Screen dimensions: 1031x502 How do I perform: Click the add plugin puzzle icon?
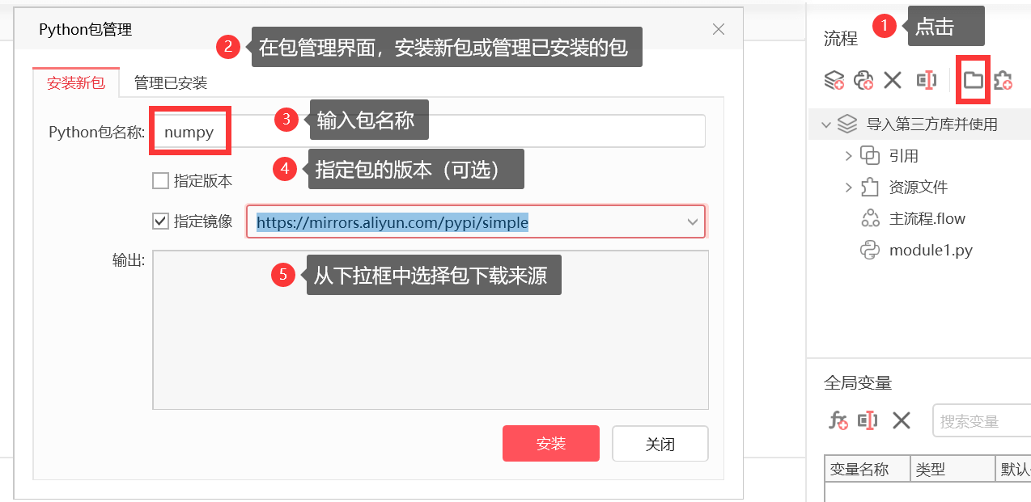(x=1003, y=79)
